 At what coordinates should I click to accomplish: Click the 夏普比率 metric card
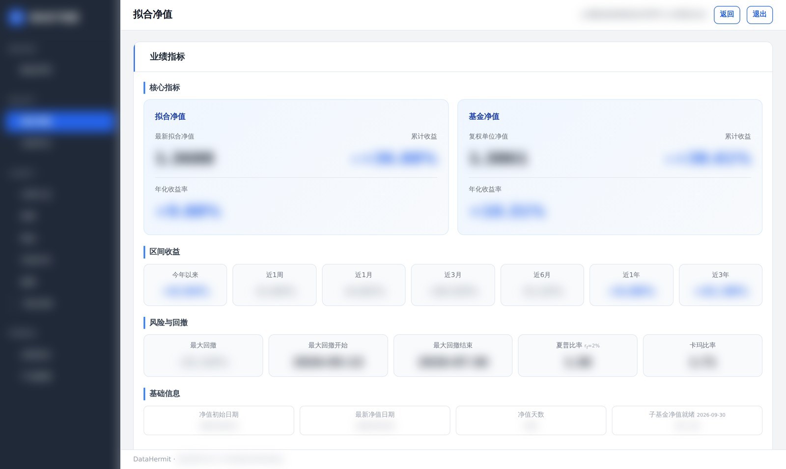pos(578,356)
